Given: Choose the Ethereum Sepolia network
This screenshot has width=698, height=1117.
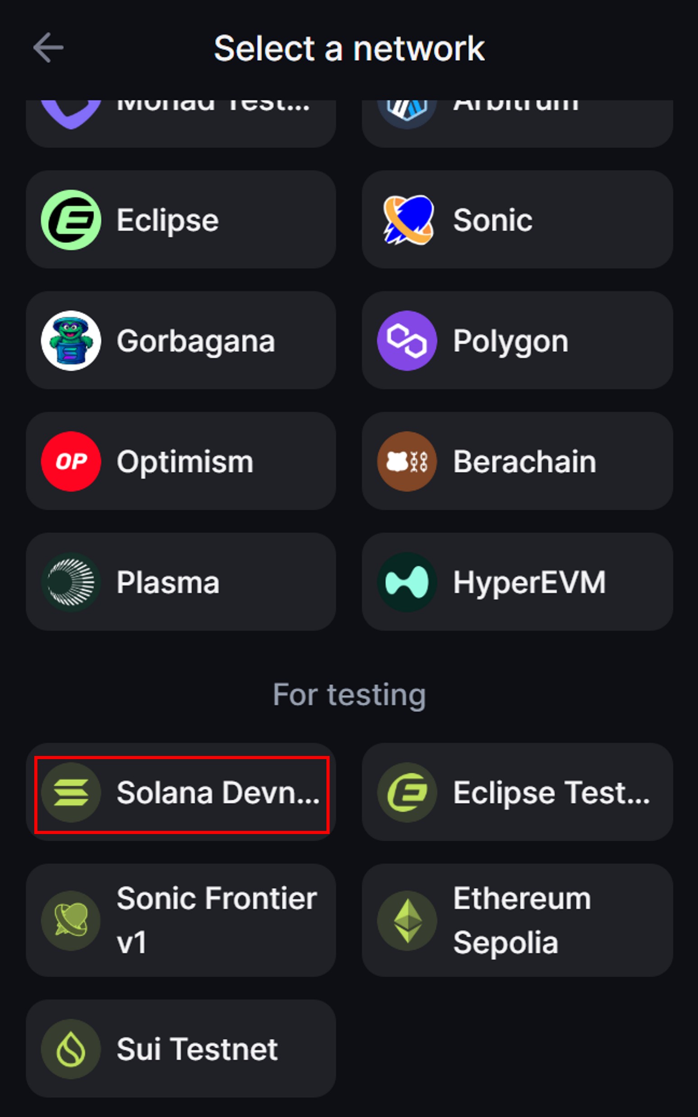Looking at the screenshot, I should point(517,920).
